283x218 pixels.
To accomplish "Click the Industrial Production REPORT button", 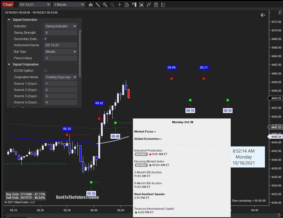I will 141,154.
